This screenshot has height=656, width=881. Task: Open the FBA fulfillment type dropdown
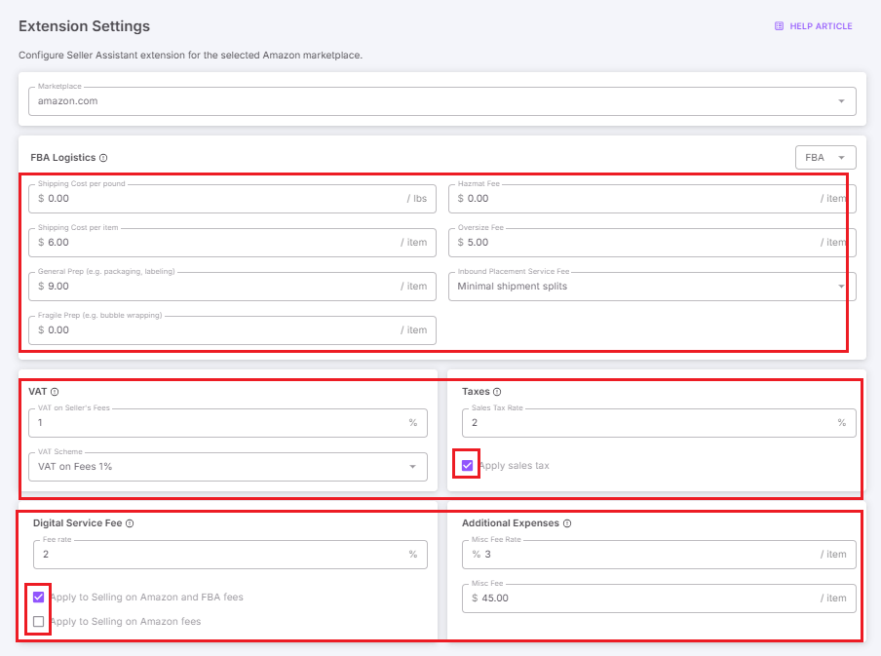[825, 158]
